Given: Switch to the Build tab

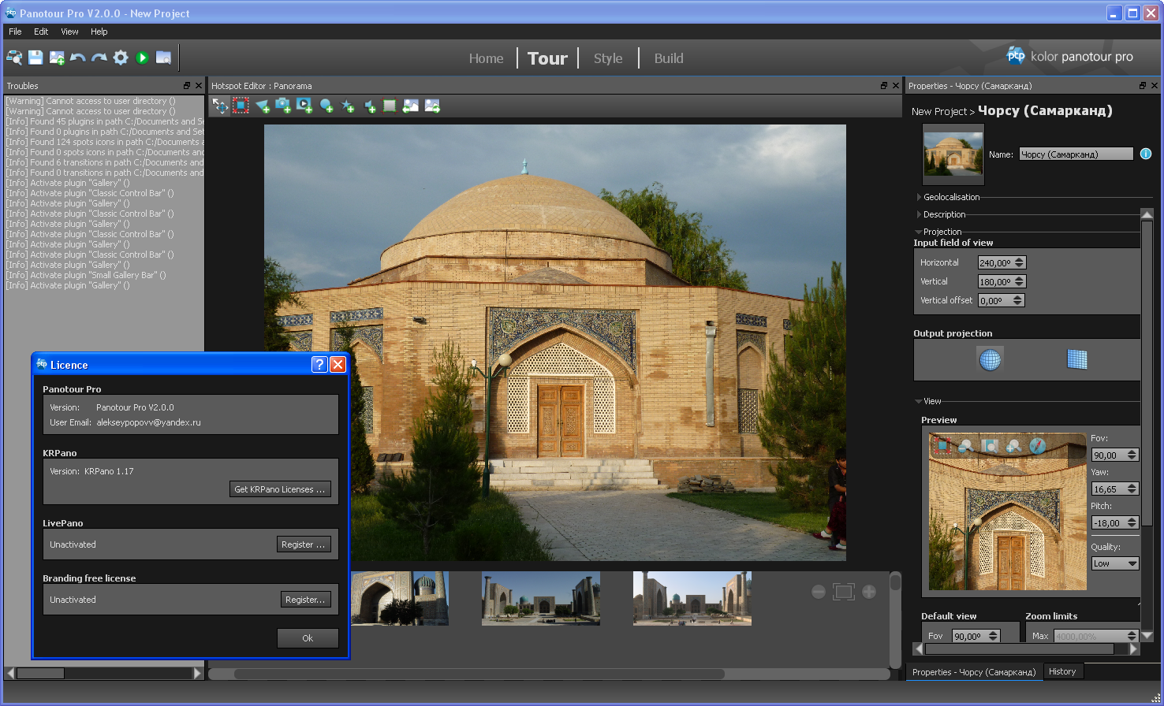Looking at the screenshot, I should point(669,58).
